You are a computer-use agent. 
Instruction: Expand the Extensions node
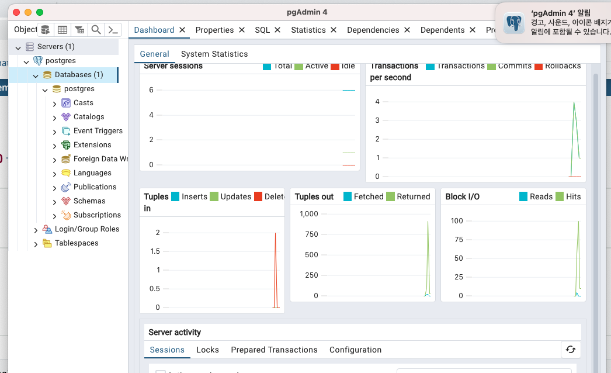(54, 146)
